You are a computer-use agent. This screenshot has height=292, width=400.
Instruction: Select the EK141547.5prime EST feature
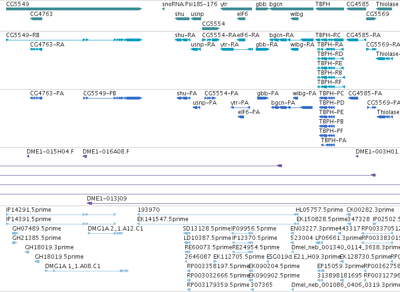click(216, 224)
